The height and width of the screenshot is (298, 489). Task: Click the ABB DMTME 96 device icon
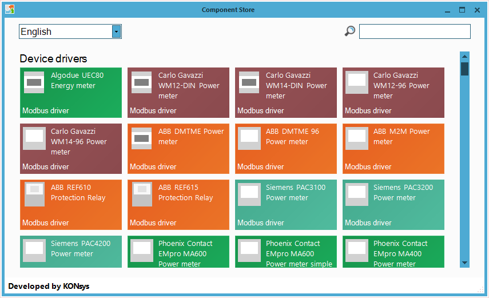(x=249, y=138)
